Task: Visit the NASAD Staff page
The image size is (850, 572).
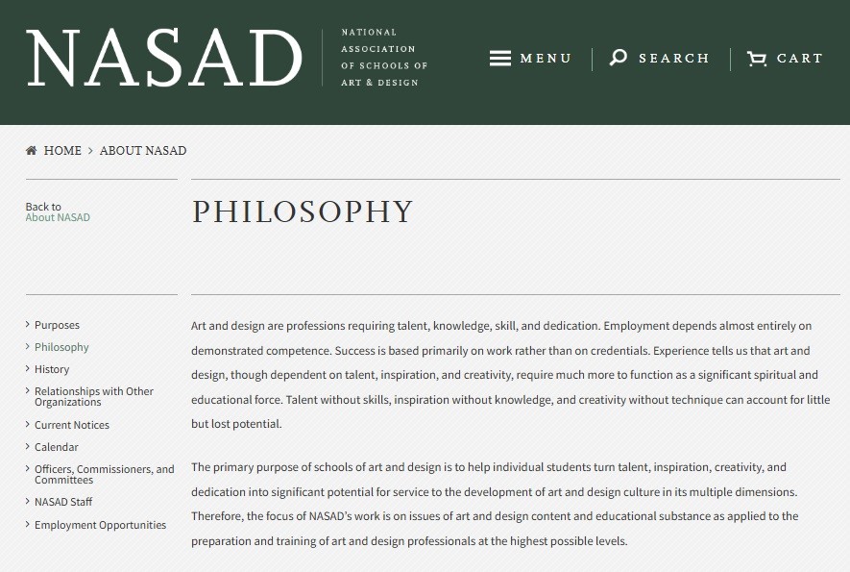Action: click(63, 502)
